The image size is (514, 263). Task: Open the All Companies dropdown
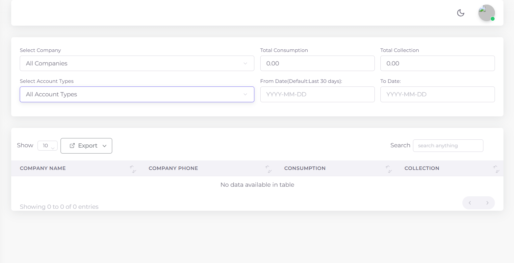click(x=137, y=63)
